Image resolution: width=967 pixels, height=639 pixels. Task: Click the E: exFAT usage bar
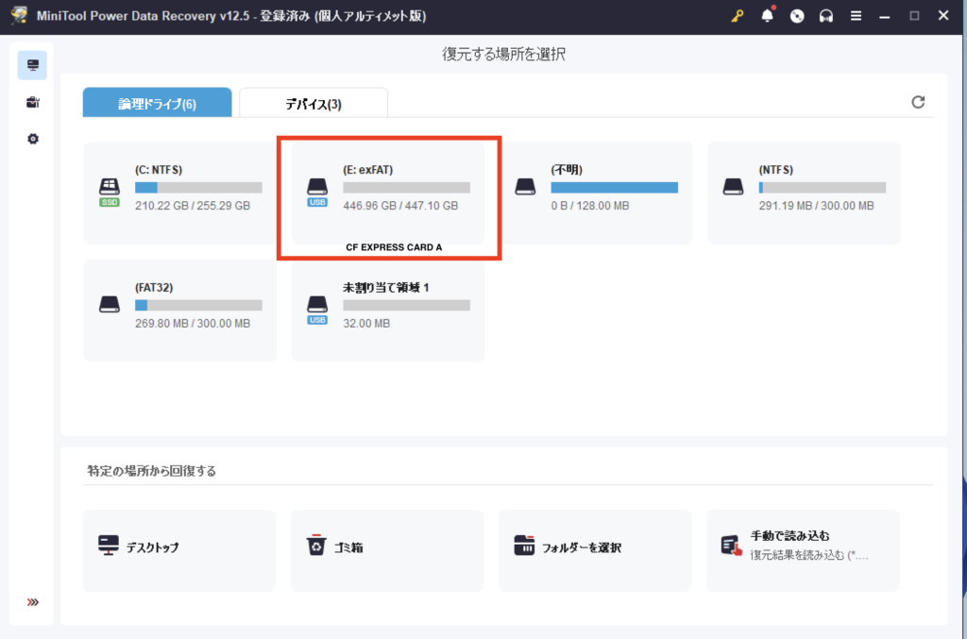coord(406,187)
